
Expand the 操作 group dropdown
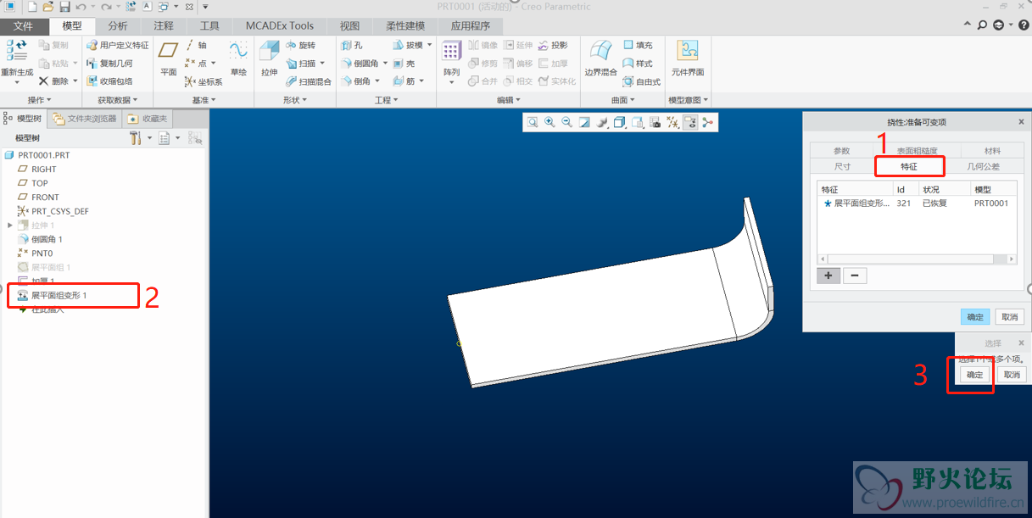40,100
